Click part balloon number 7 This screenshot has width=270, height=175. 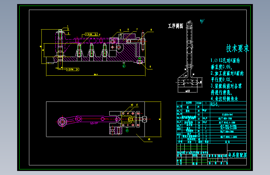(x=137, y=30)
